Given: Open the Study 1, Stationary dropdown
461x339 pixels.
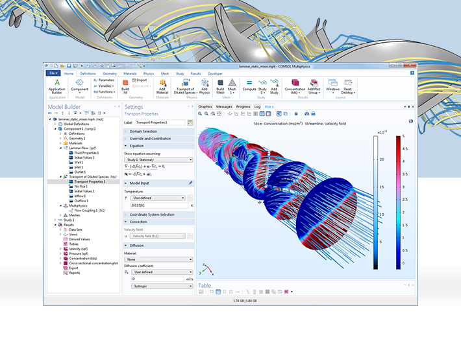Looking at the screenshot, I should click(x=158, y=160).
